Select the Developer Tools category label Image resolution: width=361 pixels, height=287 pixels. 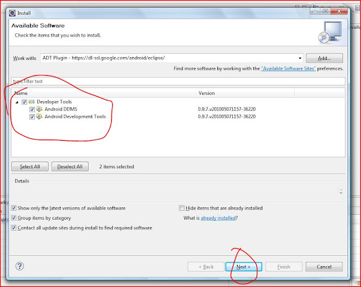(54, 102)
